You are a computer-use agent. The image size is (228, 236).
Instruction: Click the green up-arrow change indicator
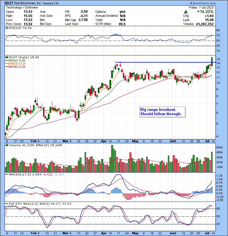click(x=186, y=12)
